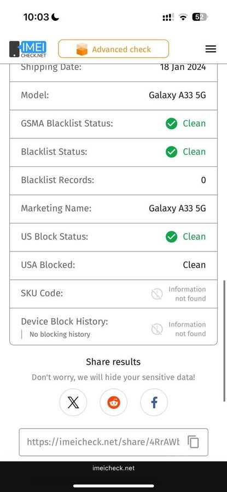The height and width of the screenshot is (492, 227).
Task: Tap the page scrollbar on the right
Action: [x=224, y=341]
